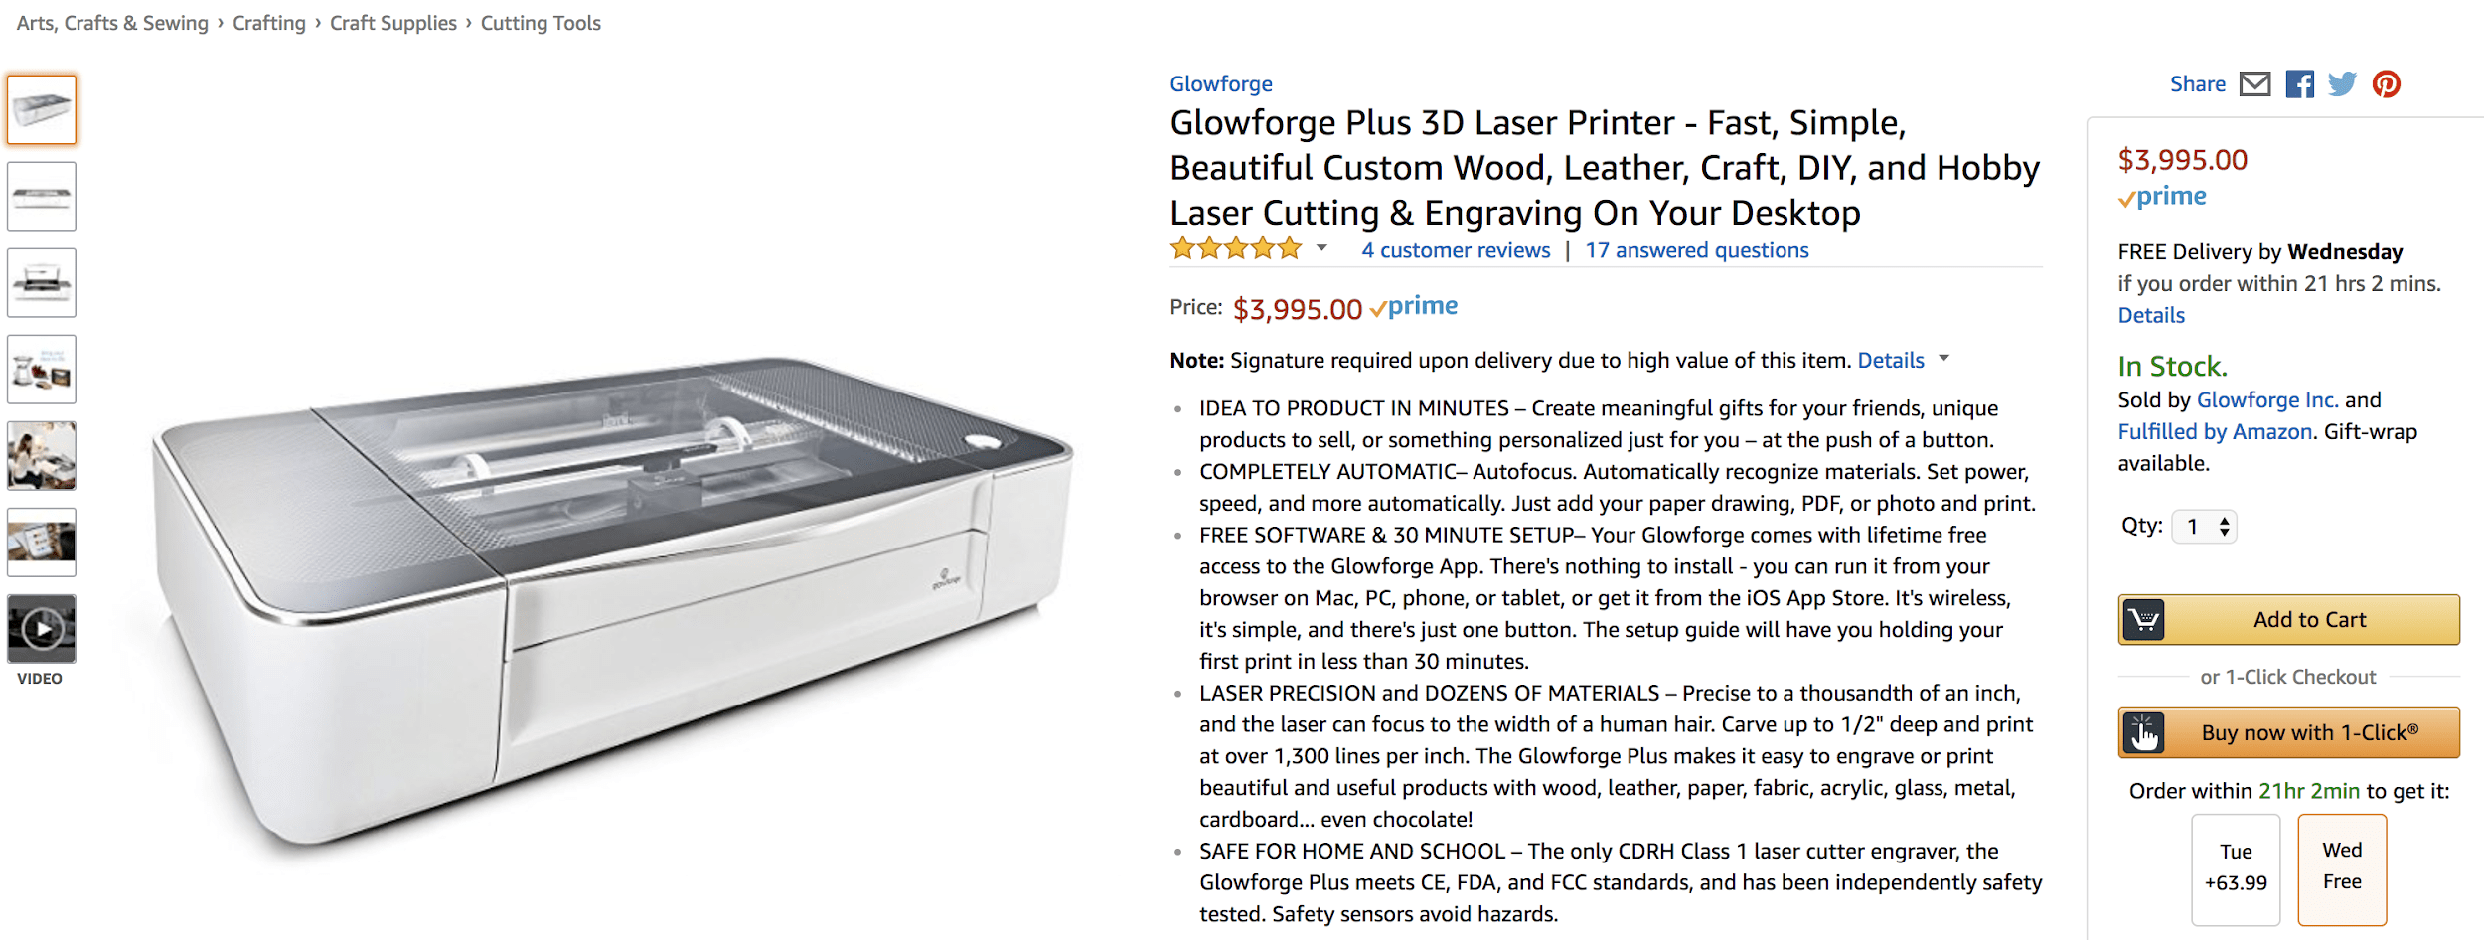Share the product on Twitter
This screenshot has width=2484, height=940.
[x=2343, y=83]
